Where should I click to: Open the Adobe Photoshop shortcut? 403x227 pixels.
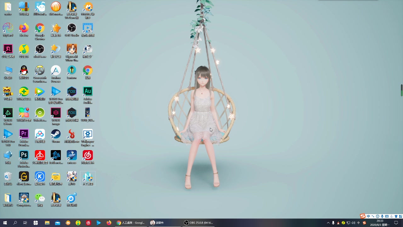coord(24,159)
